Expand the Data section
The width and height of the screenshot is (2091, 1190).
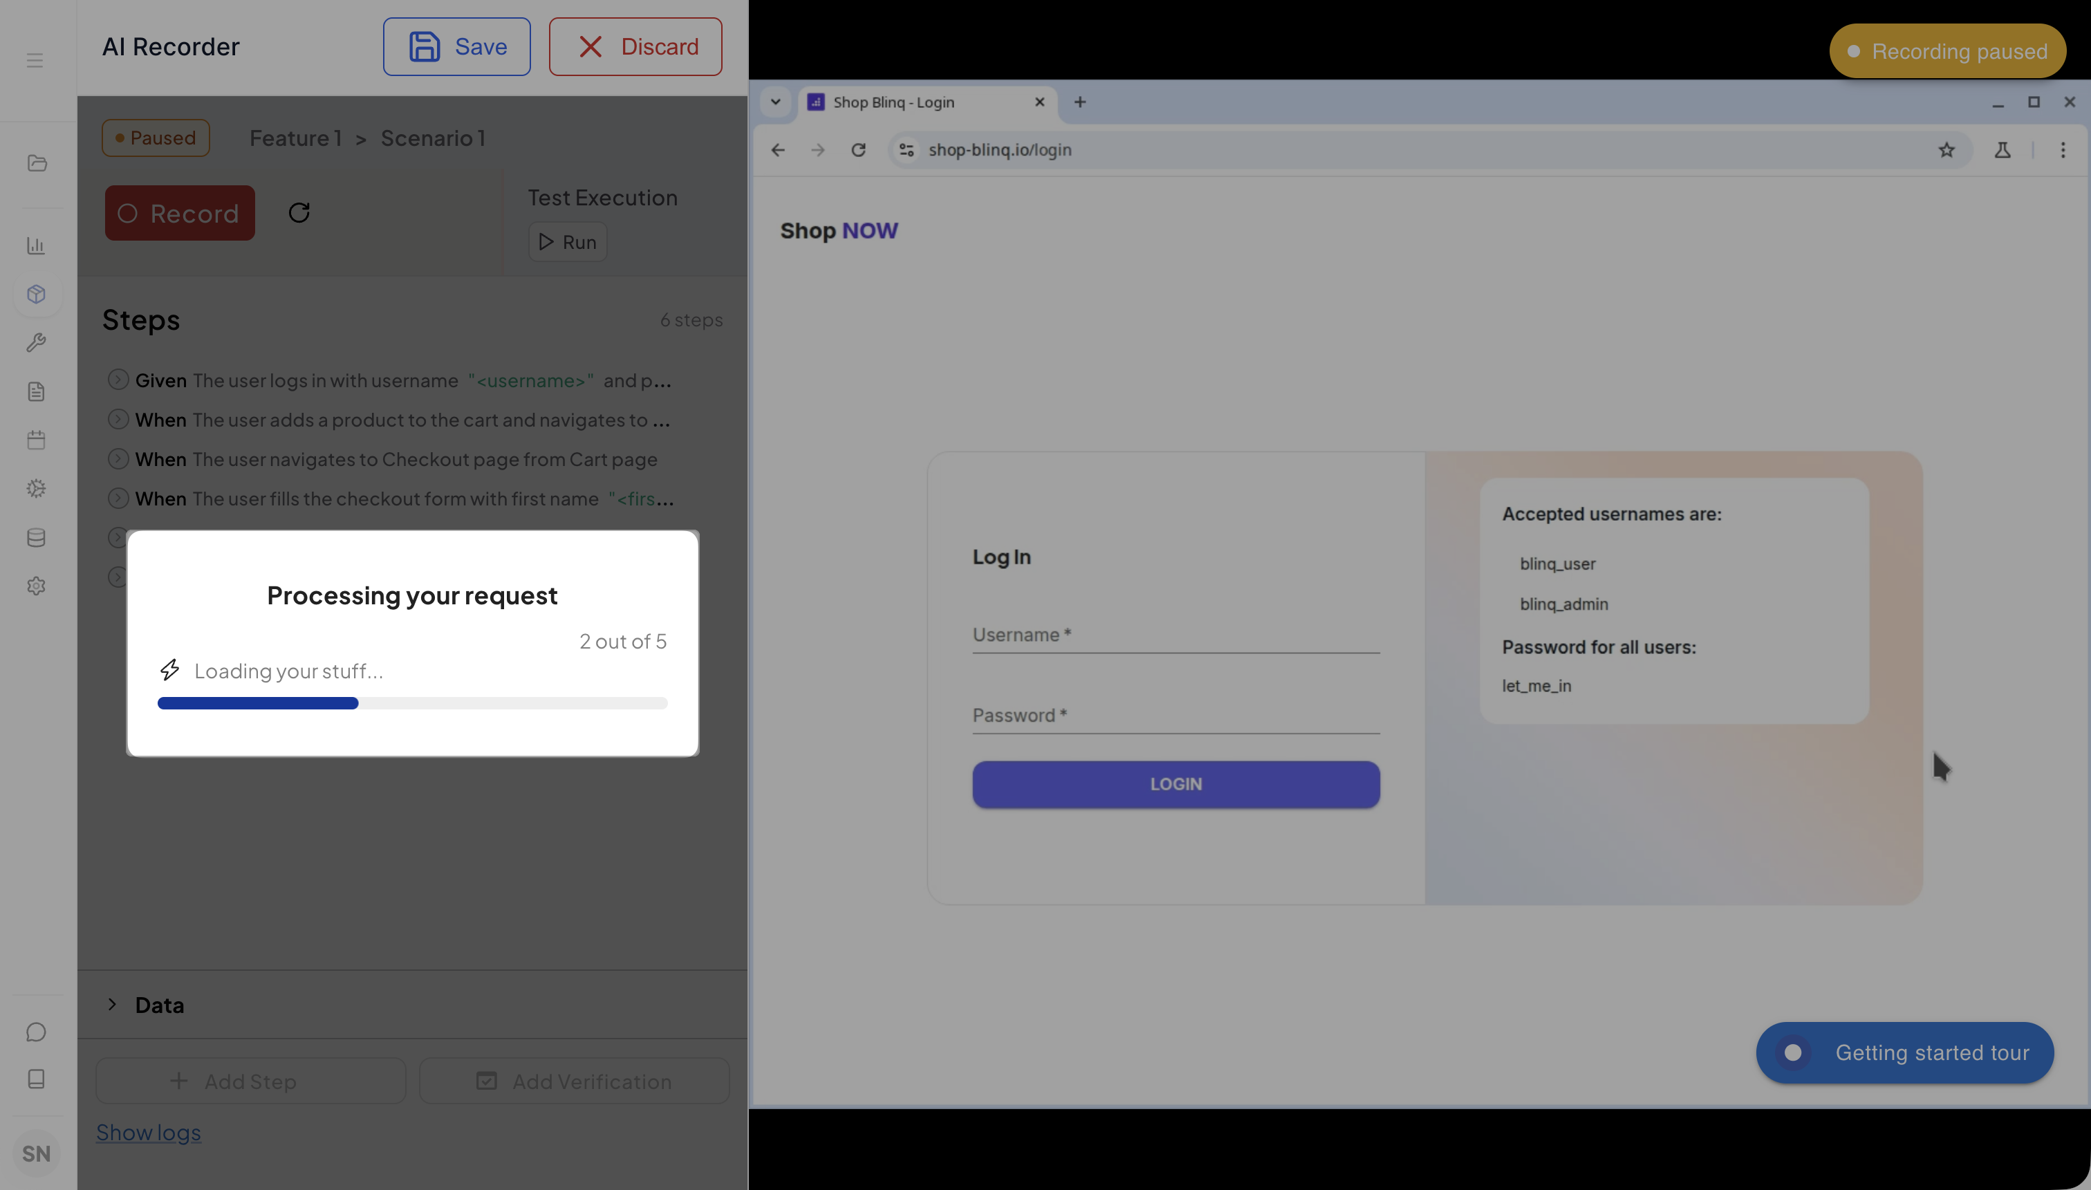(113, 1005)
